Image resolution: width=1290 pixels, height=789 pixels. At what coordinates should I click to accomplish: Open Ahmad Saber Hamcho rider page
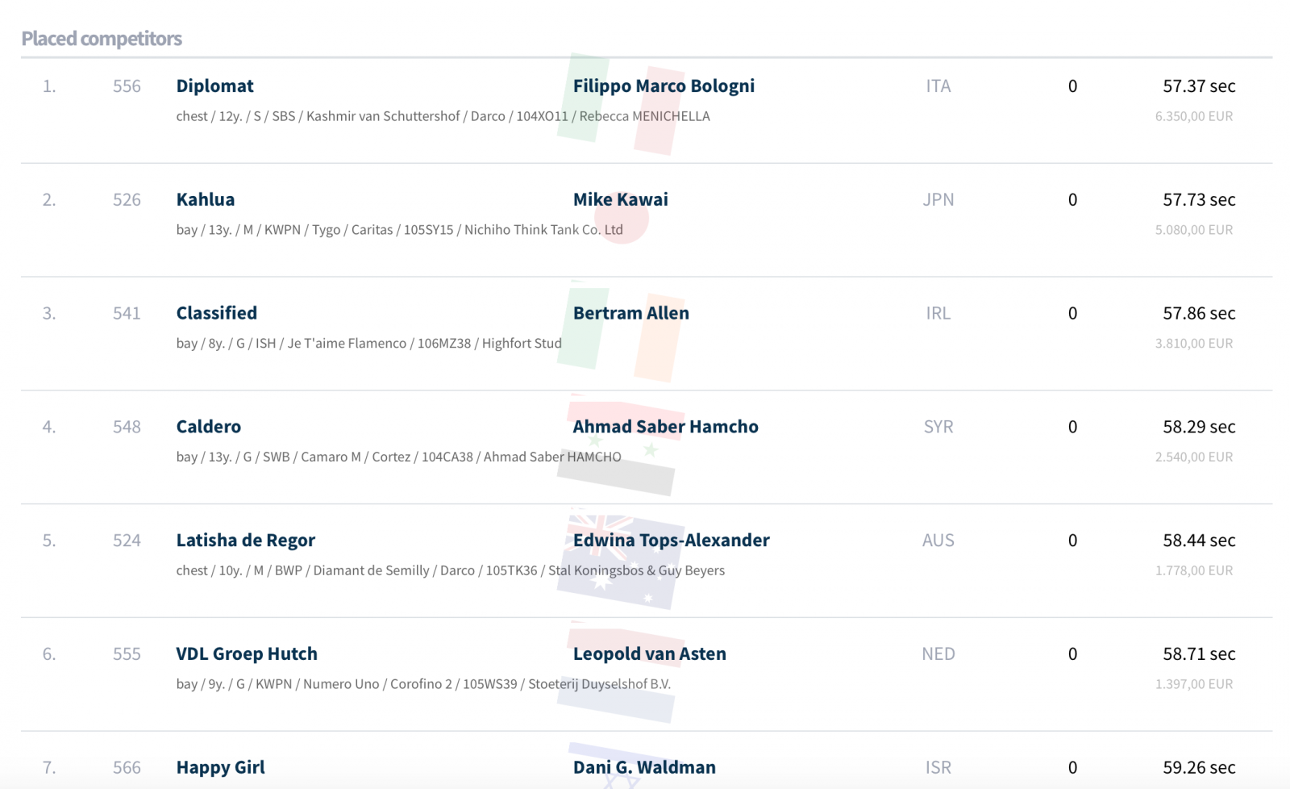click(665, 427)
